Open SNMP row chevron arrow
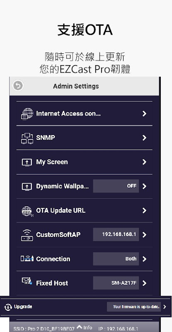This screenshot has width=172, height=332. pyautogui.click(x=144, y=138)
